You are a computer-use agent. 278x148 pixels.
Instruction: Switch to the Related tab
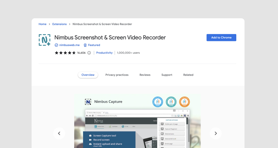click(188, 75)
